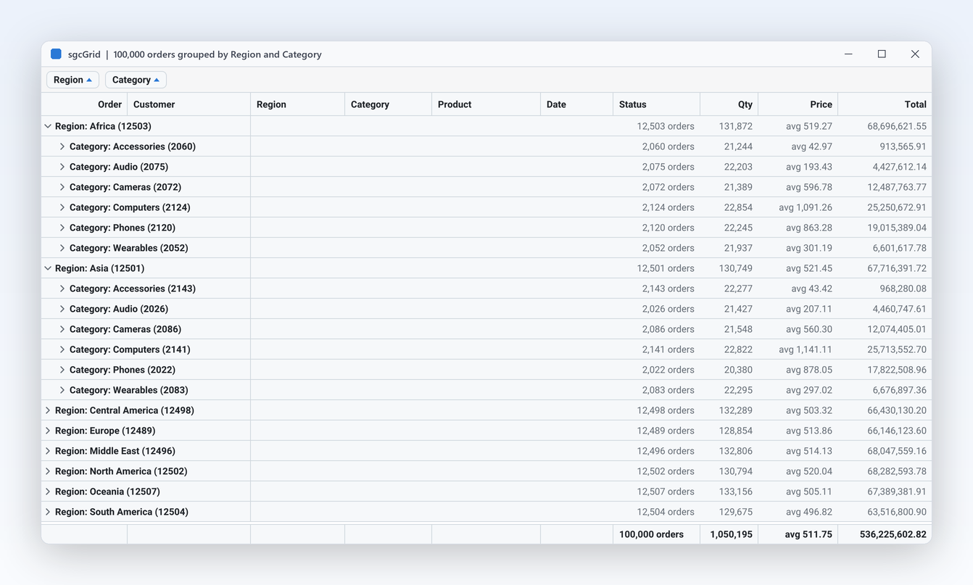Expand Region: Central America group

48,410
